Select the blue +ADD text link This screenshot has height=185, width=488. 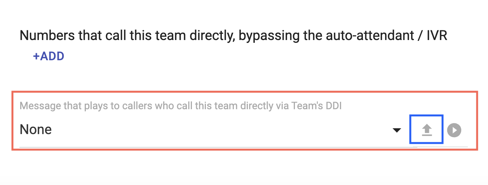point(49,56)
